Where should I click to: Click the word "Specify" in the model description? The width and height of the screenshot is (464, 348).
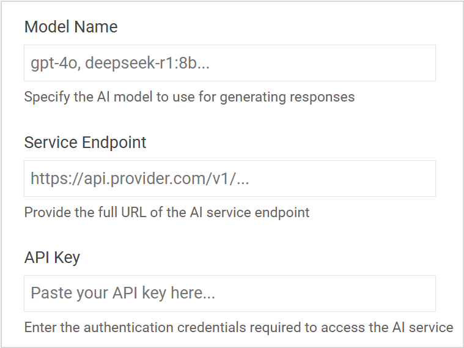pos(43,97)
